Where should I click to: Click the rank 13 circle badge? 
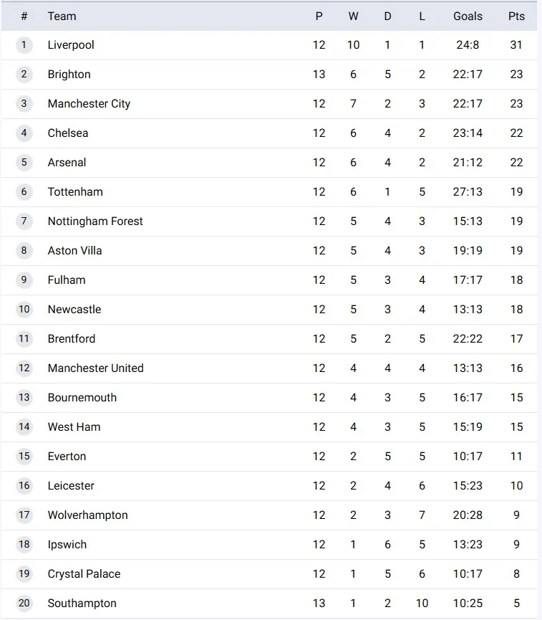click(24, 398)
